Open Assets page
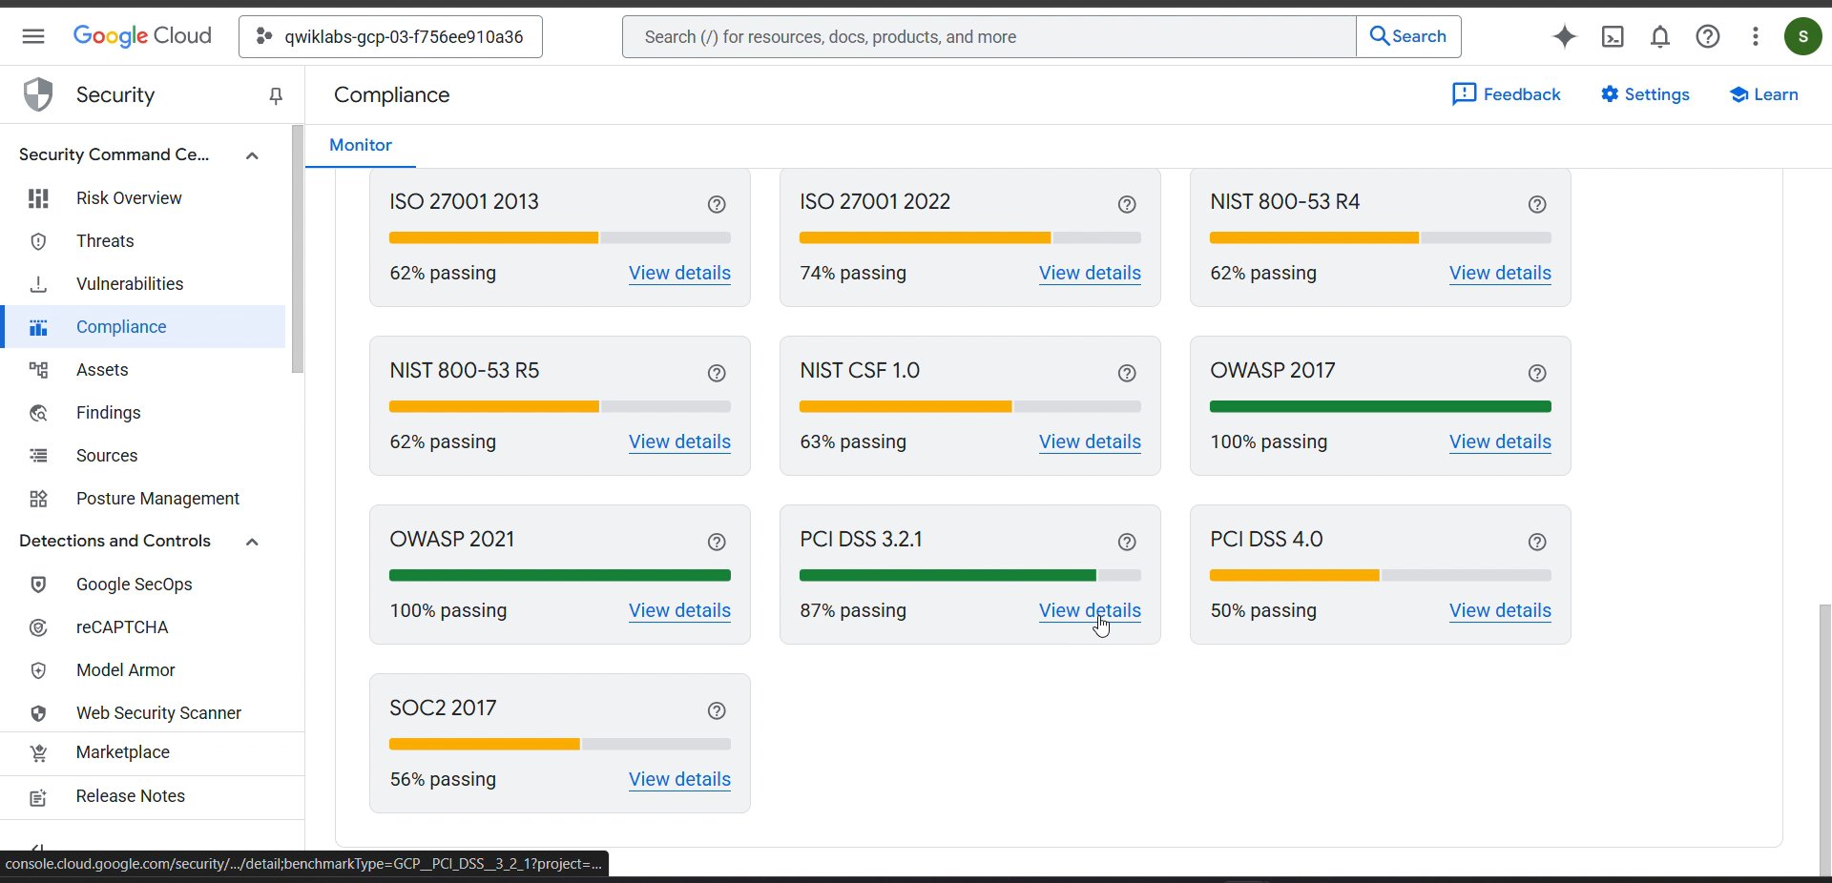Viewport: 1832px width, 883px height. 143,369
